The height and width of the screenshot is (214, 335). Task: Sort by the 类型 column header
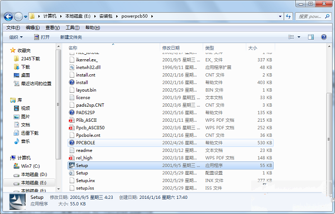pos(209,48)
